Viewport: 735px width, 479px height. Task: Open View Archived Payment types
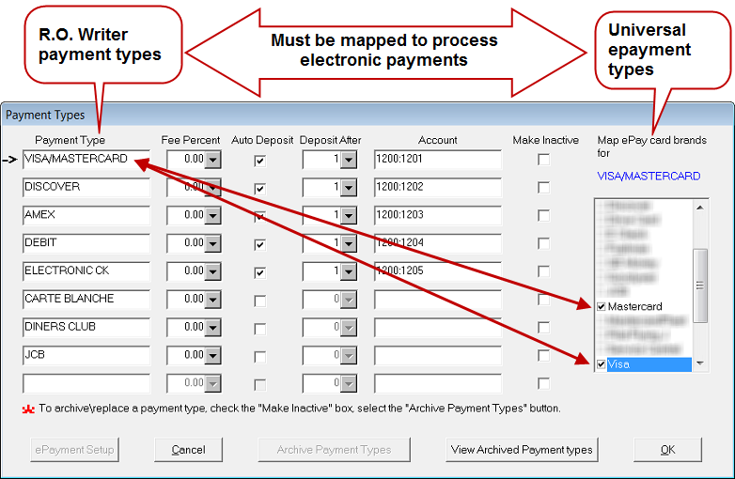coord(522,450)
